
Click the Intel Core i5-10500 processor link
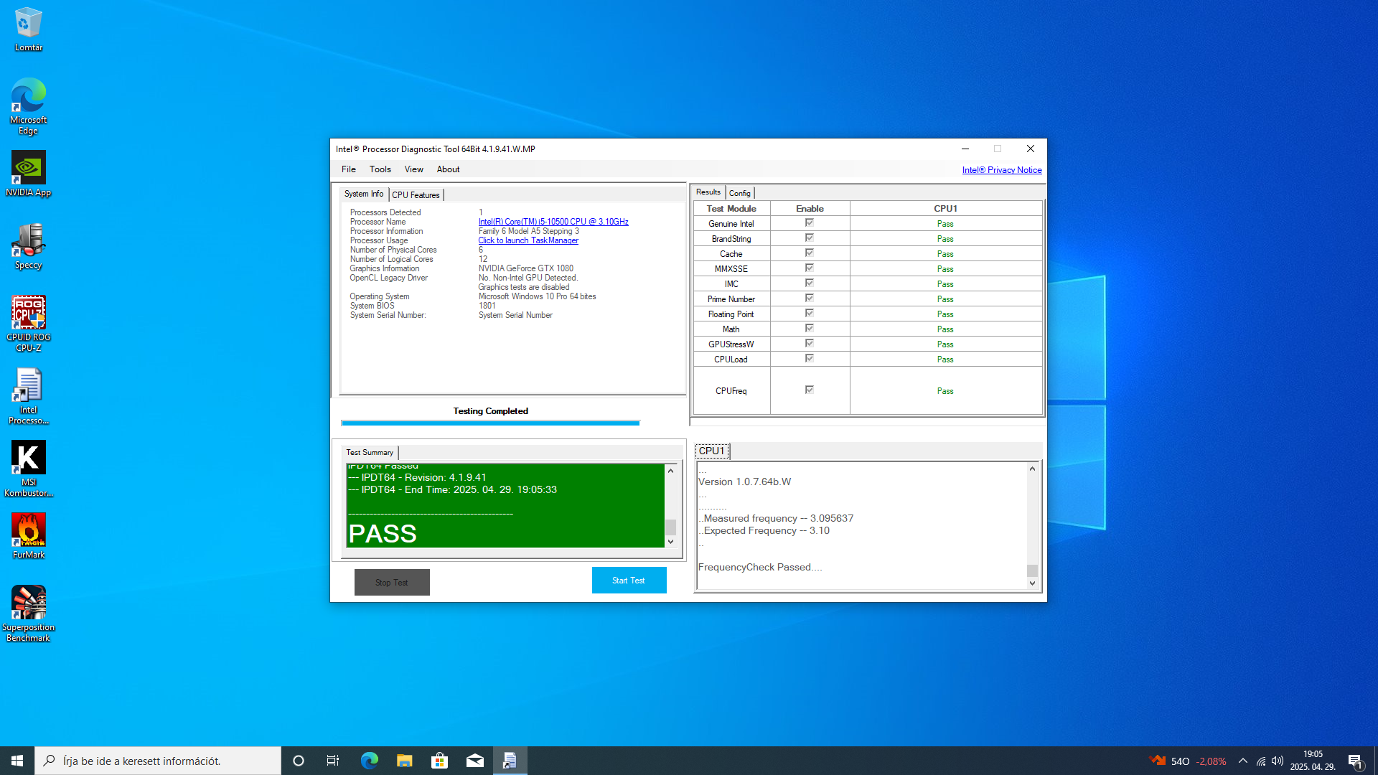[553, 222]
